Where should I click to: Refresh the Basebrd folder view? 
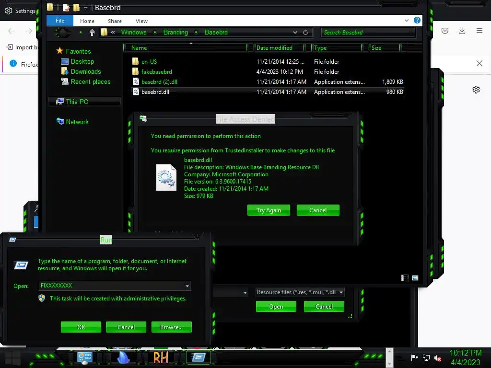click(x=305, y=32)
